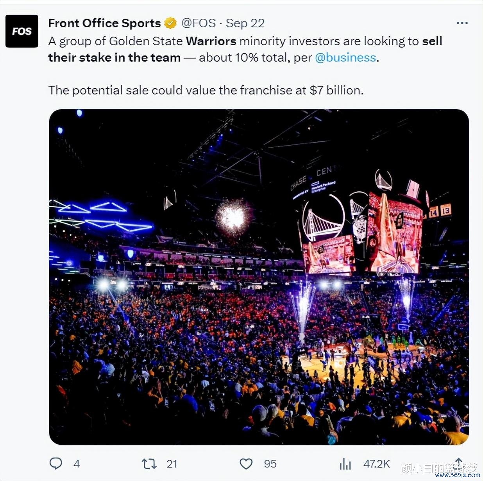Click the 47.2K views count
The image size is (483, 481).
pos(376,464)
